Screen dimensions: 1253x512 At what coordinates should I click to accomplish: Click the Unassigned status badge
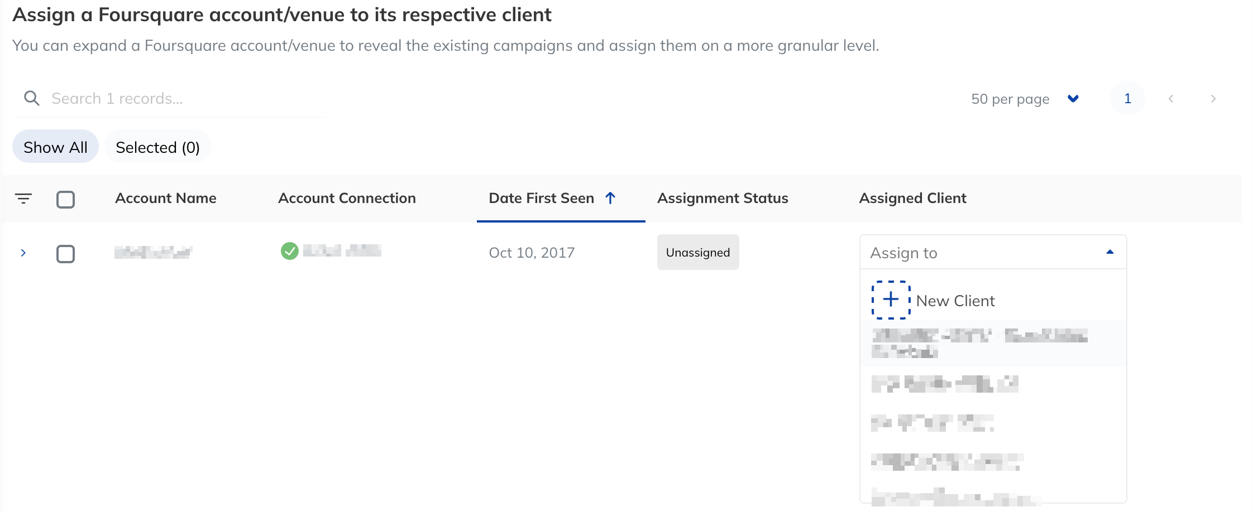pos(698,252)
